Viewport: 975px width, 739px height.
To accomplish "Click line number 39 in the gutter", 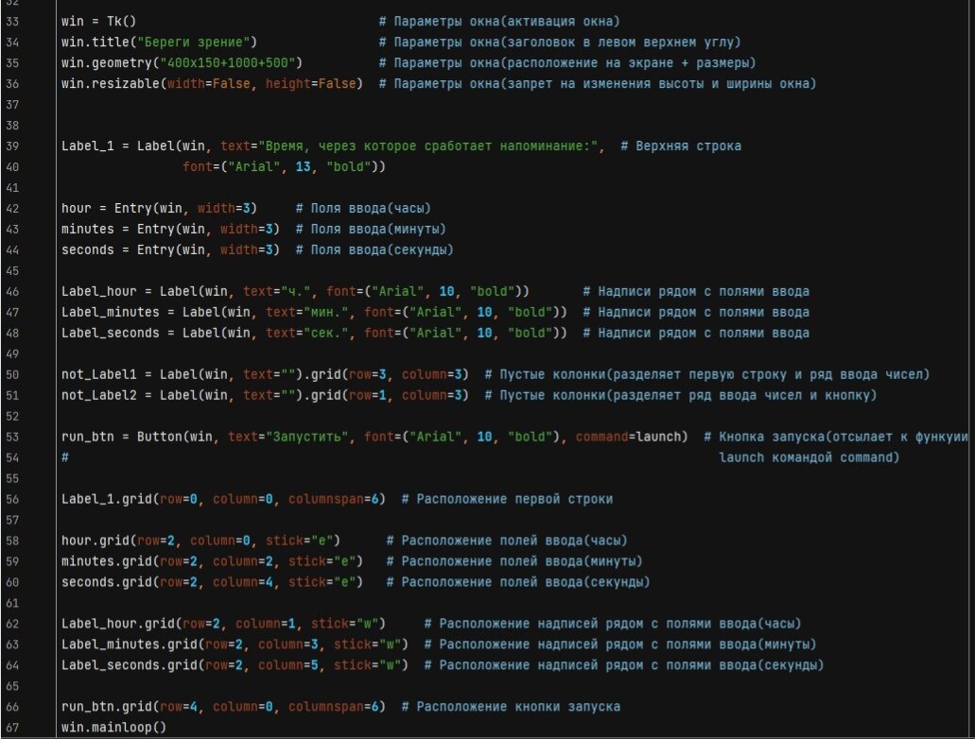I will coord(12,146).
